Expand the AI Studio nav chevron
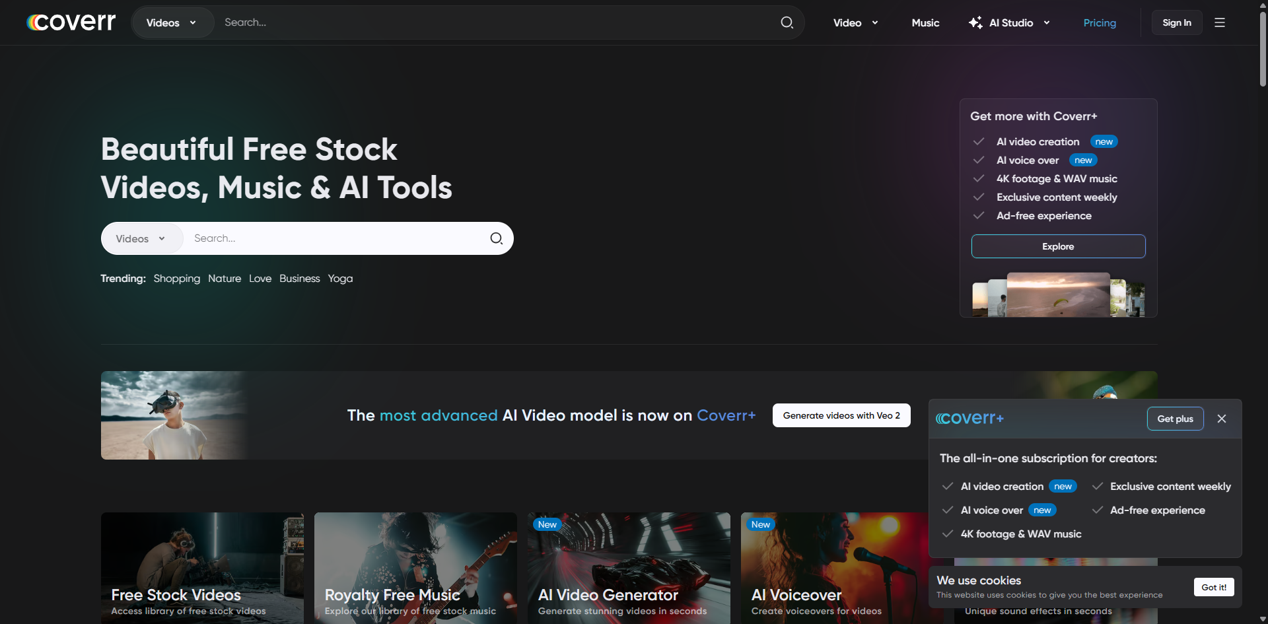This screenshot has height=624, width=1268. [x=1047, y=22]
